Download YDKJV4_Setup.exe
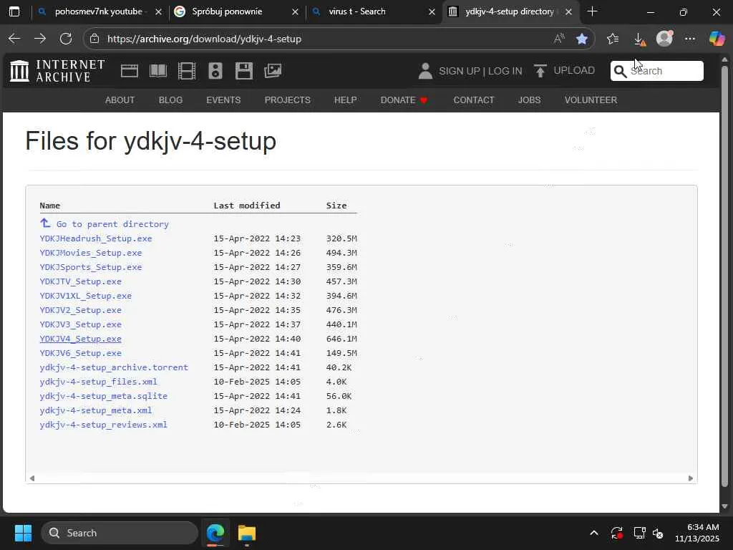Screen dimensions: 733x550 point(80,339)
